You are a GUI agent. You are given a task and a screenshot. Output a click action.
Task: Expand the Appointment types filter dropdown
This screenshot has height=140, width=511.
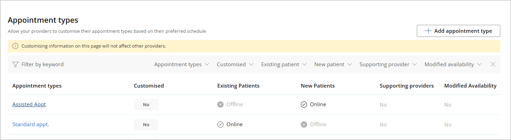[x=182, y=64]
